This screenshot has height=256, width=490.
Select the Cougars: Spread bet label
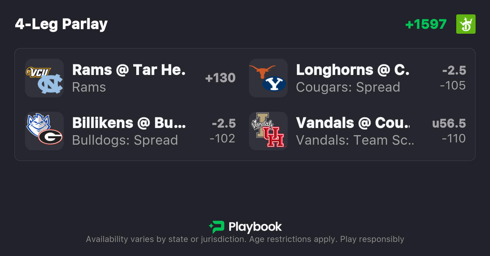tap(348, 87)
